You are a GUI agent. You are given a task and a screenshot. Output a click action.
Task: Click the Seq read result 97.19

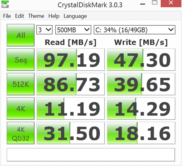[71, 60]
